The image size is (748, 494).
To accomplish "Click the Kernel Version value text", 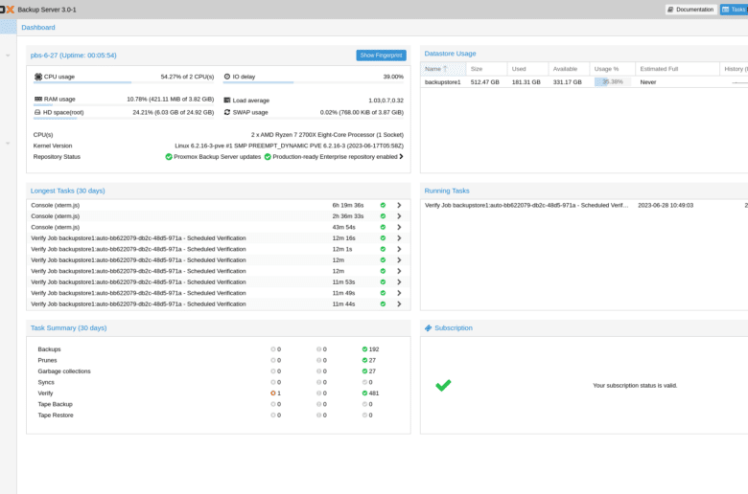I will point(289,146).
